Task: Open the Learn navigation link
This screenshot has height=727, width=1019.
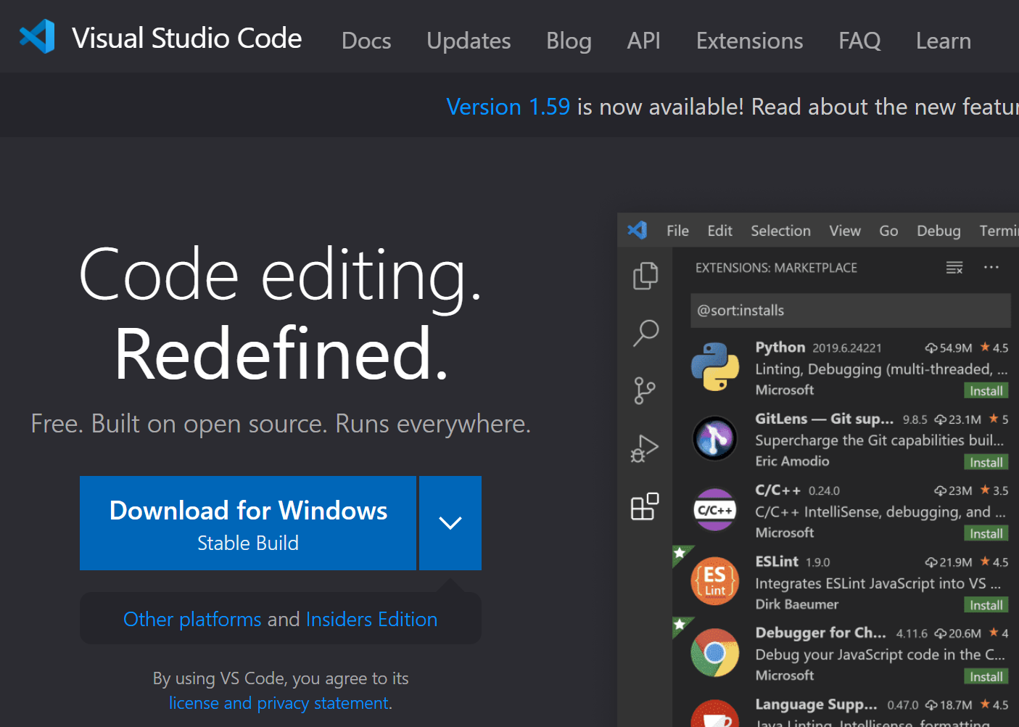Action: 943,41
